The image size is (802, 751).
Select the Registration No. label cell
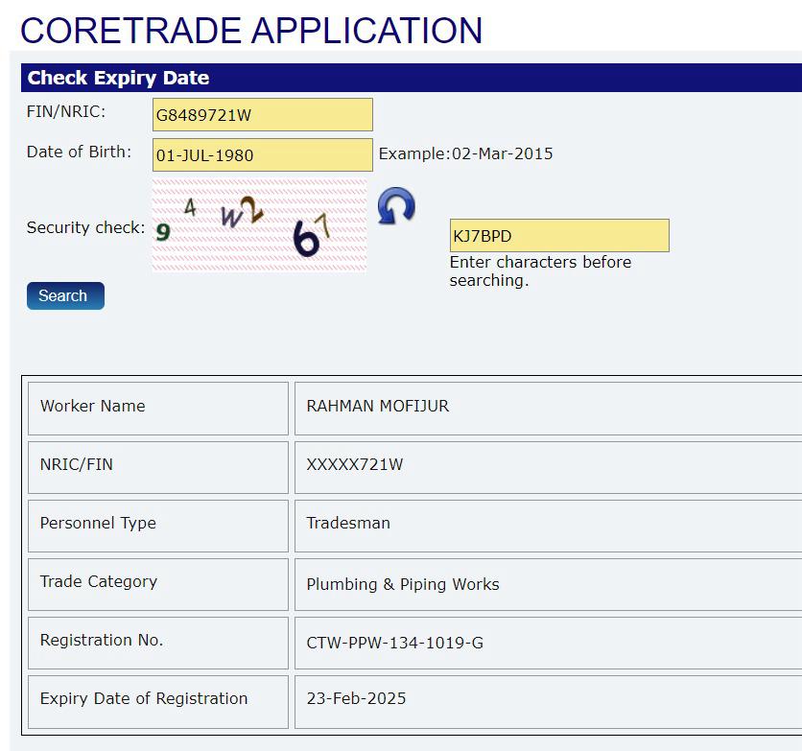pos(158,641)
